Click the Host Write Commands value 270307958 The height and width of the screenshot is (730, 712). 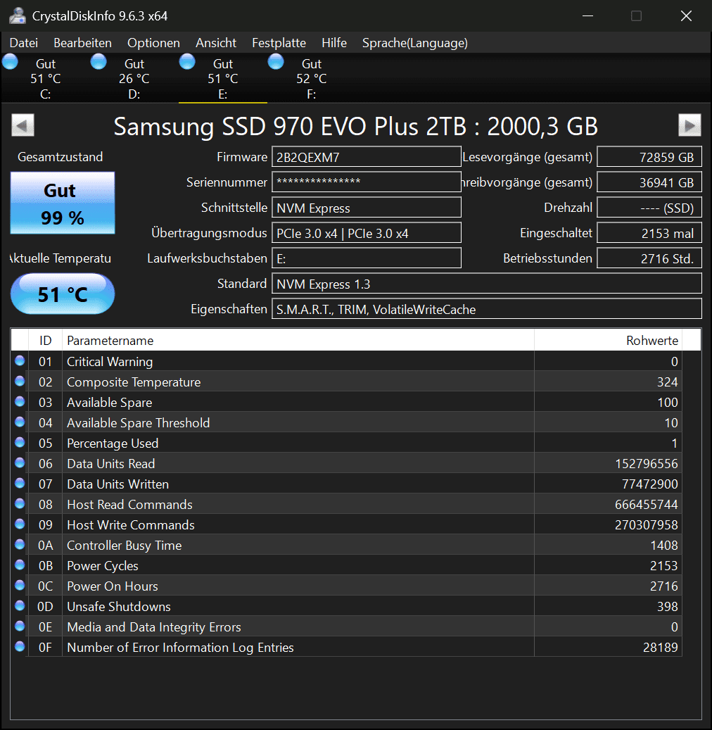click(647, 525)
